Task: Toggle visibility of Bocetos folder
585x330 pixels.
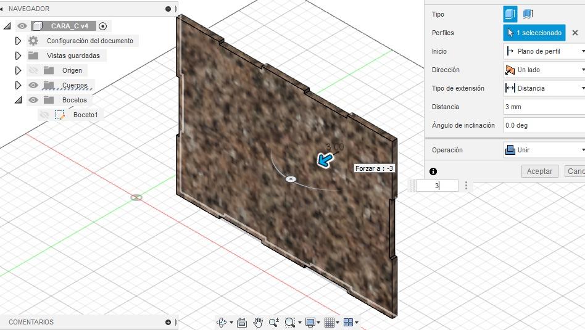Action: pos(33,100)
